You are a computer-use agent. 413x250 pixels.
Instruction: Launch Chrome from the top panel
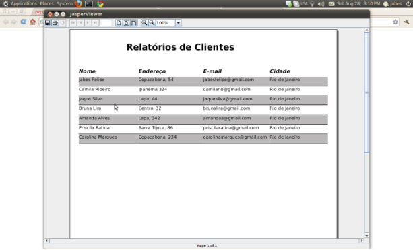click(x=100, y=3)
